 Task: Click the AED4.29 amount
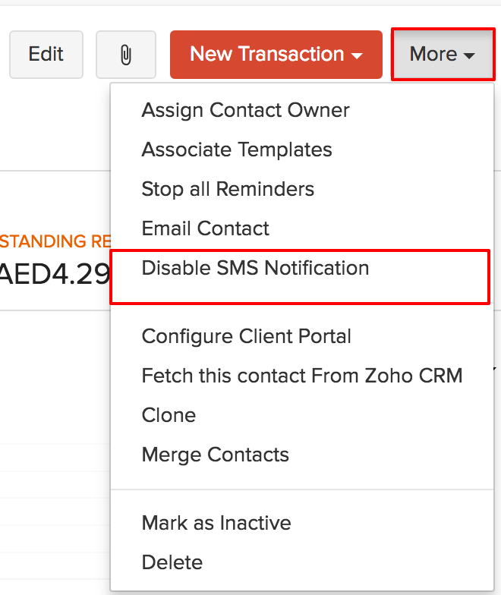tap(55, 273)
